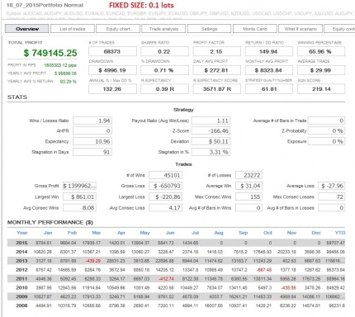Switch to the Overview tab

pyautogui.click(x=27, y=29)
